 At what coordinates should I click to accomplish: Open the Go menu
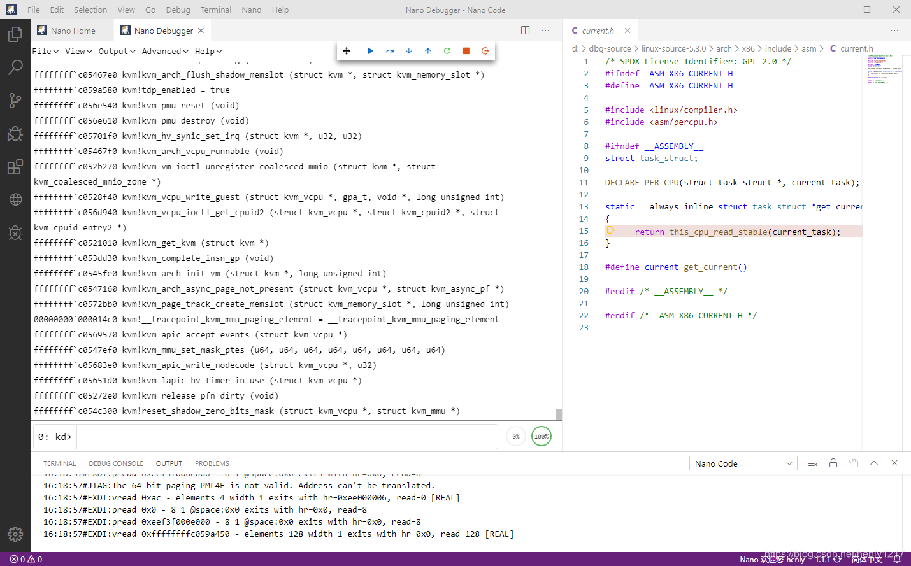[x=150, y=10]
